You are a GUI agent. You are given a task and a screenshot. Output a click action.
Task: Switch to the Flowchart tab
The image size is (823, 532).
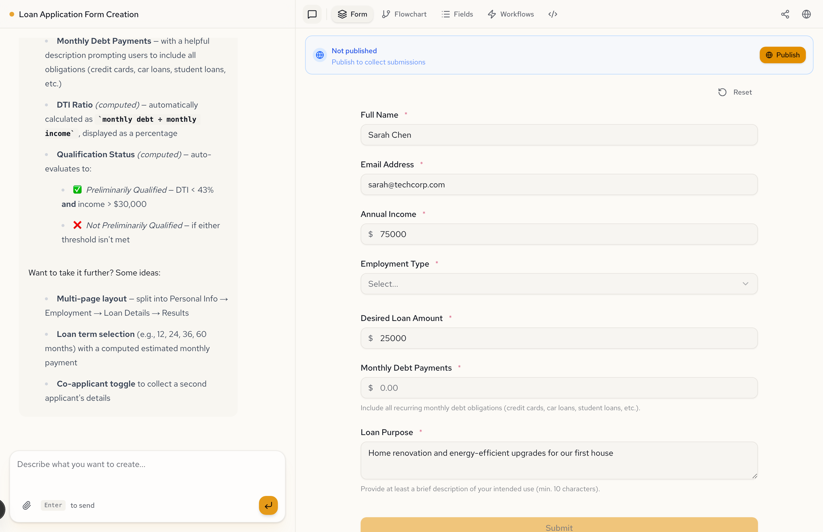[404, 14]
